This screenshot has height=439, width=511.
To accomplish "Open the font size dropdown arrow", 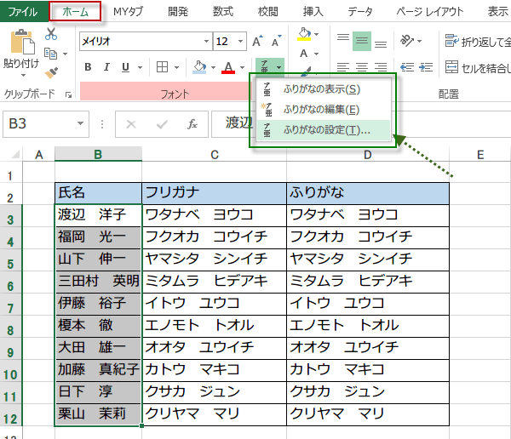I will [x=240, y=41].
